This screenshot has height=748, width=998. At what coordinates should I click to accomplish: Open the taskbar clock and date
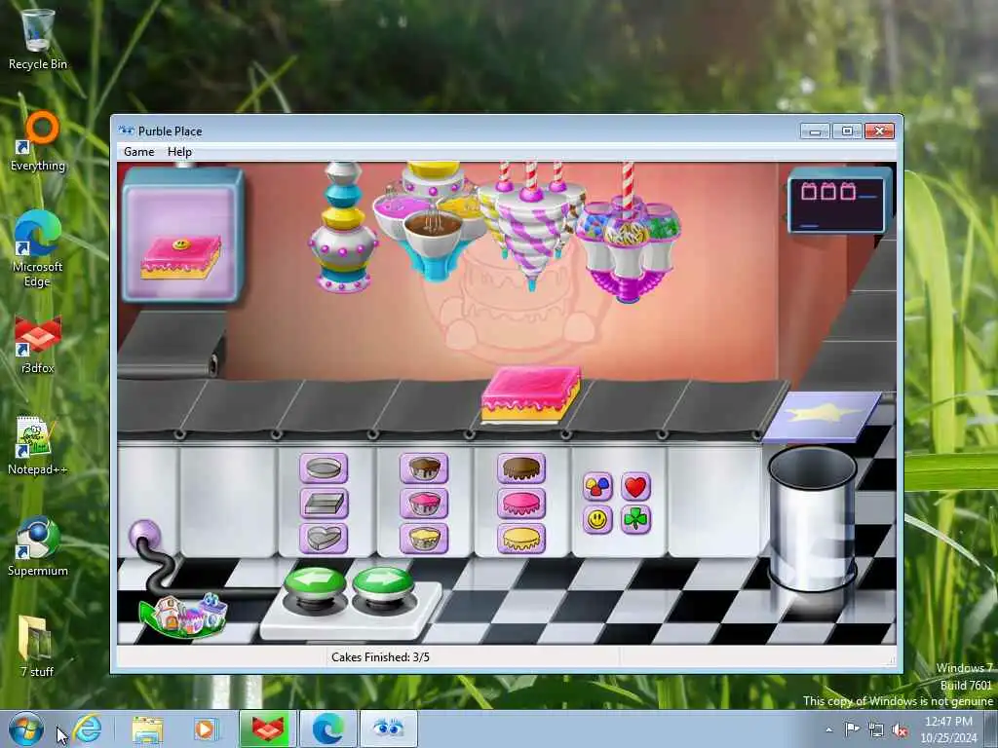pyautogui.click(x=948, y=729)
